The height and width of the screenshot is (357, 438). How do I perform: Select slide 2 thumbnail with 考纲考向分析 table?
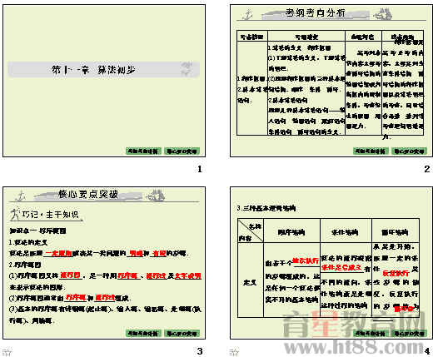[x=331, y=81]
